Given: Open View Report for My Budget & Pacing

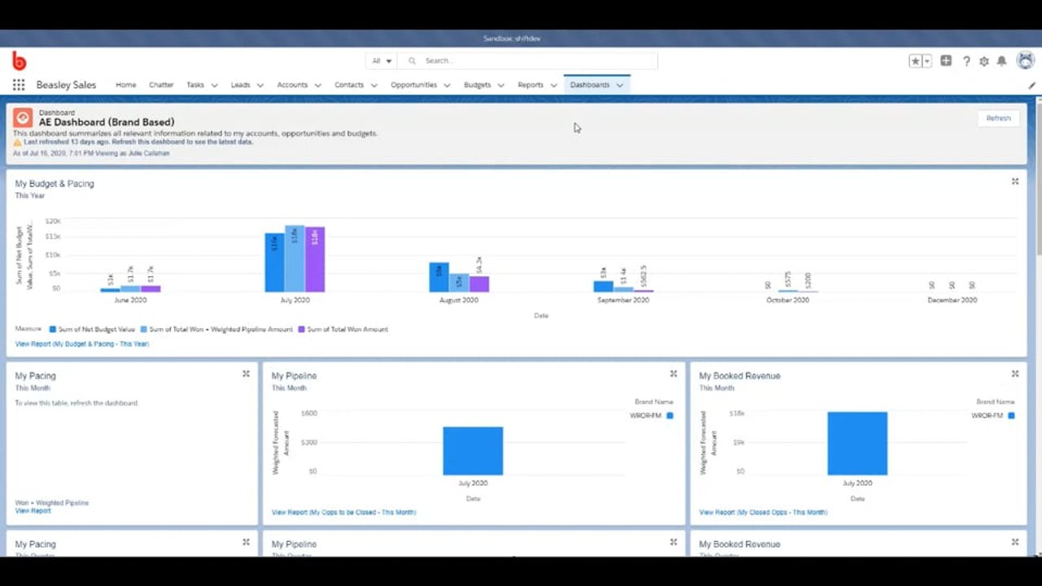Looking at the screenshot, I should [x=82, y=344].
